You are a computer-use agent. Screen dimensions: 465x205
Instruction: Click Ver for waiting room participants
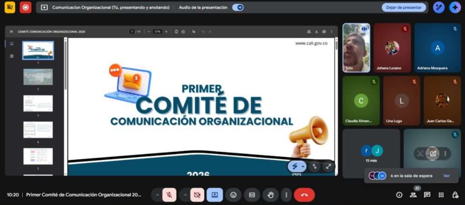446,176
